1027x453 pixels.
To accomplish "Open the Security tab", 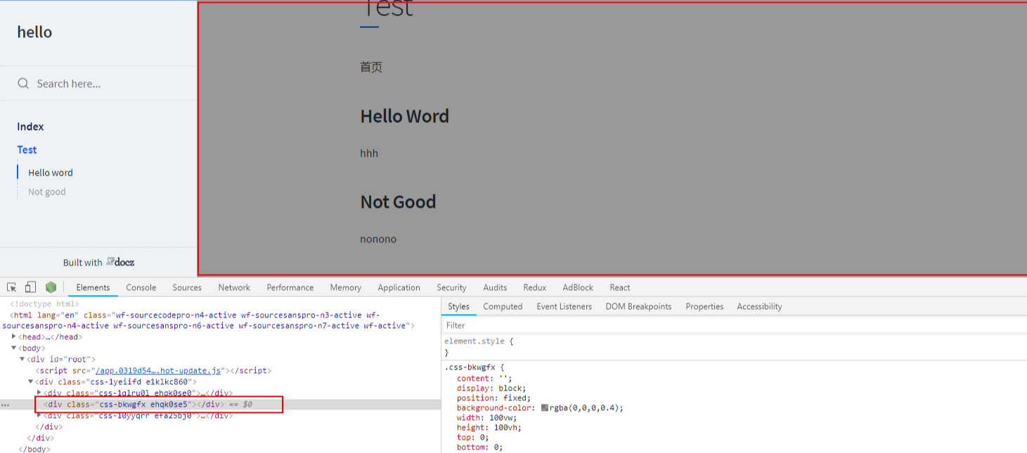I will point(451,287).
